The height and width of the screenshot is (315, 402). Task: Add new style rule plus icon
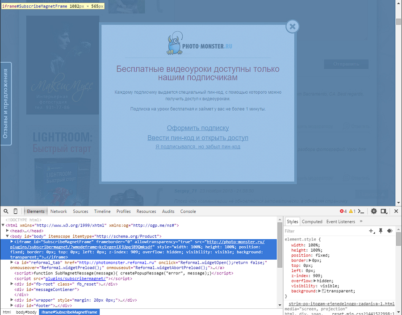tap(372, 231)
